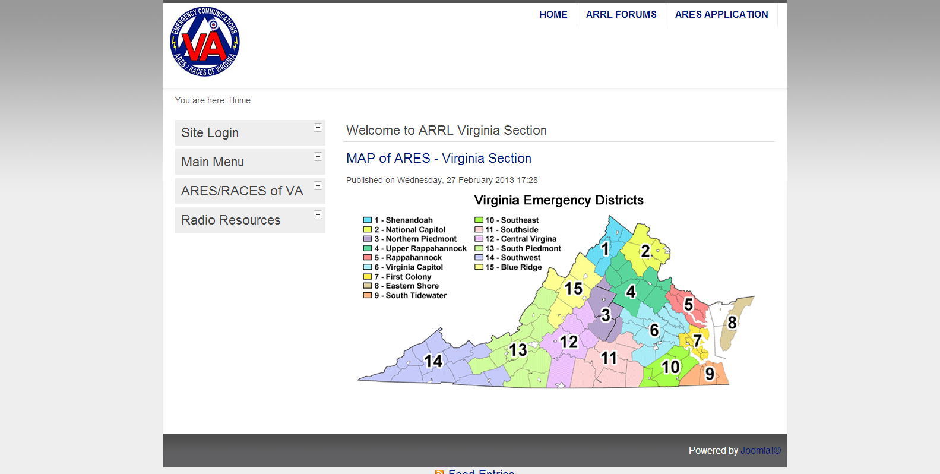
Task: Click the Virginia Capitol legend swatch
Action: click(368, 267)
